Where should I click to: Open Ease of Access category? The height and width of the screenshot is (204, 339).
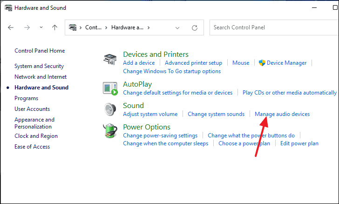pyautogui.click(x=32, y=147)
